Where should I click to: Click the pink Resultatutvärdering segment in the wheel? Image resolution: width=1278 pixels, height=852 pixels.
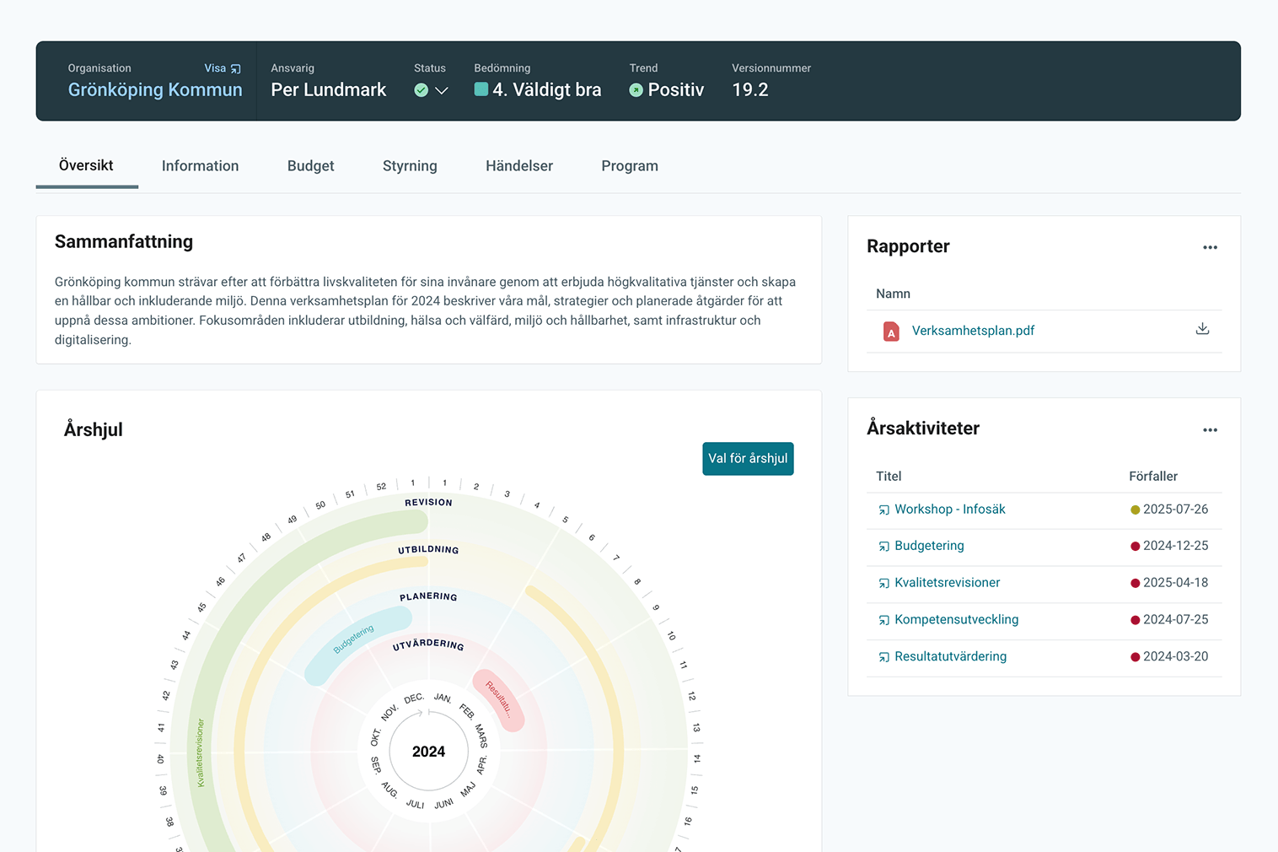tap(499, 700)
